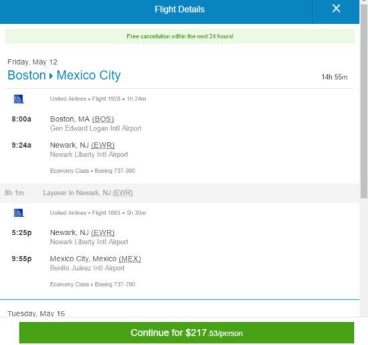
Task: Click the 8h 1m layover duration
Action: coord(14,193)
